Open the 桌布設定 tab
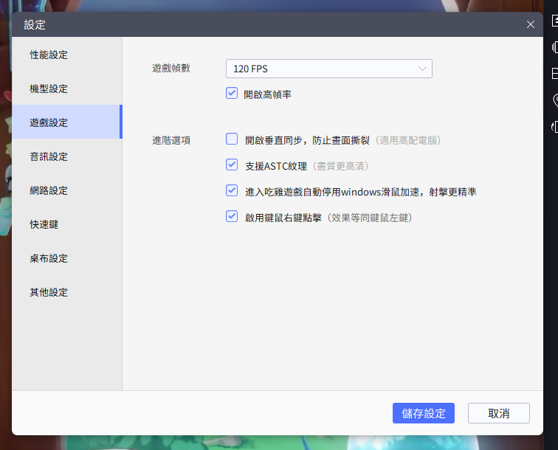Screen dimensions: 558x450 point(67,258)
